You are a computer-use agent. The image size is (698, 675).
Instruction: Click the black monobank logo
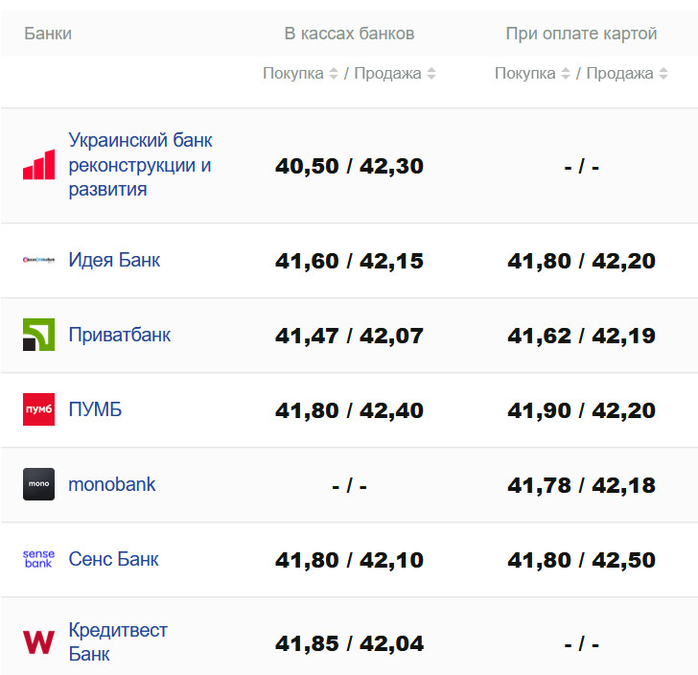click(x=39, y=484)
